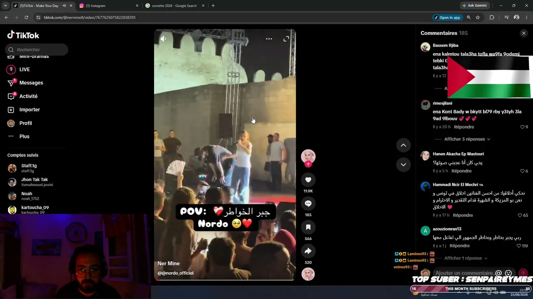Like Hanen Akacha Ep Mastouri's comment
This screenshot has width=533, height=299.
tap(523, 171)
